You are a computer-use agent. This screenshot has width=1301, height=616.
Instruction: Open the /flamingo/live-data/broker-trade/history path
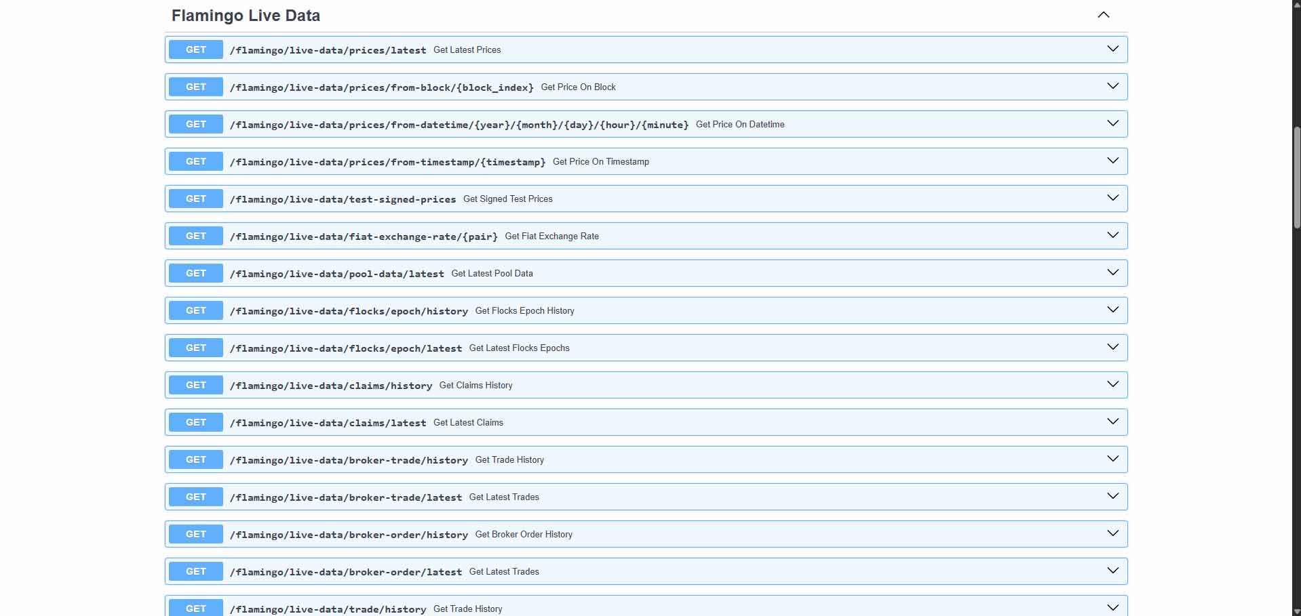(x=349, y=460)
